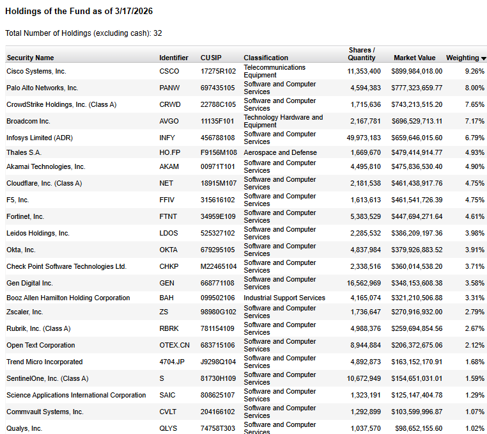Click Industrial Support Services classification
This screenshot has width=487, height=434.
(284, 298)
